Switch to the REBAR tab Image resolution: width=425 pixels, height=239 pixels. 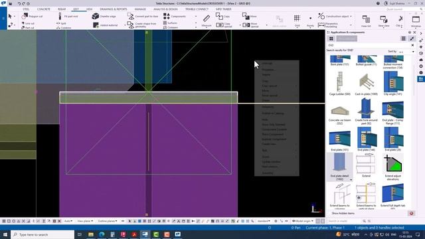click(62, 9)
